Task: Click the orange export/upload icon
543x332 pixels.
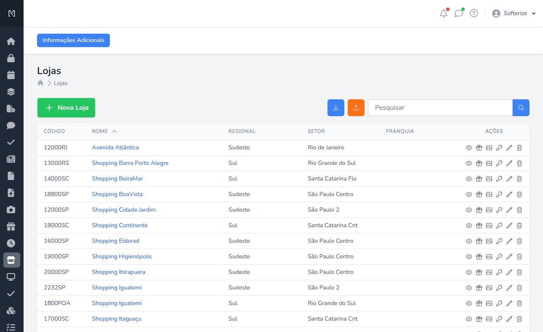Action: point(356,108)
